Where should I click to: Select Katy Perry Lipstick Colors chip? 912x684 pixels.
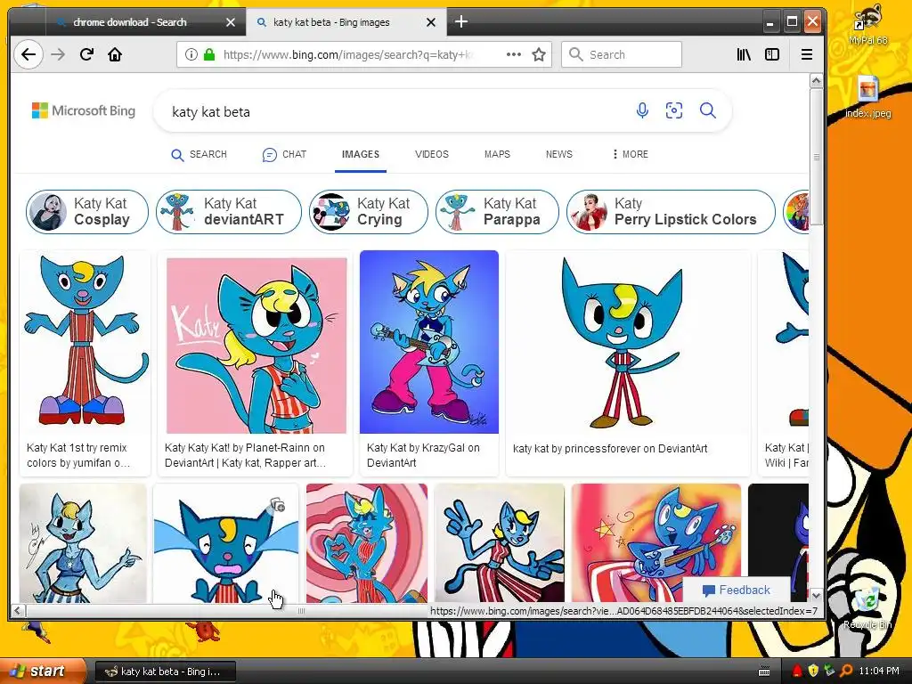[671, 212]
